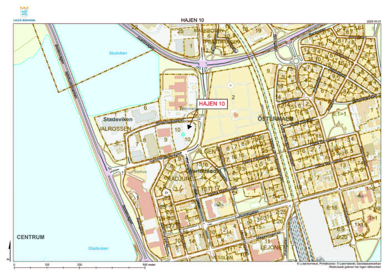389x275 pixels.
Task: Click the ÖSTERMALM district label
Action: (272, 119)
